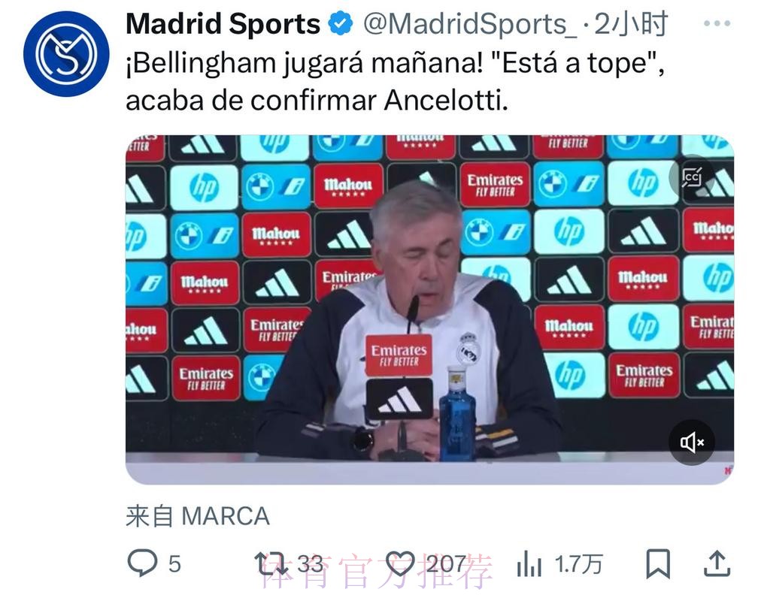This screenshot has width=758, height=601.
Task: Play the Ancelotti press conference video
Action: tap(430, 310)
